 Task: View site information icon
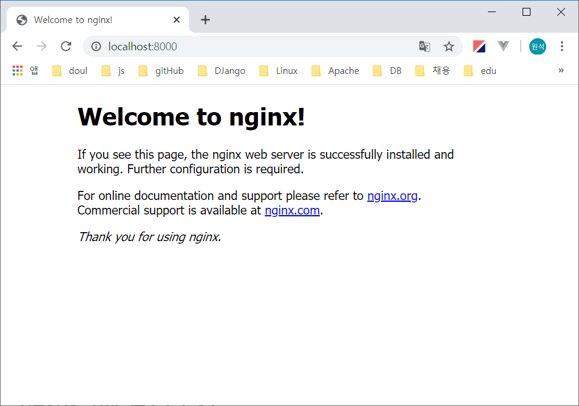click(x=96, y=47)
